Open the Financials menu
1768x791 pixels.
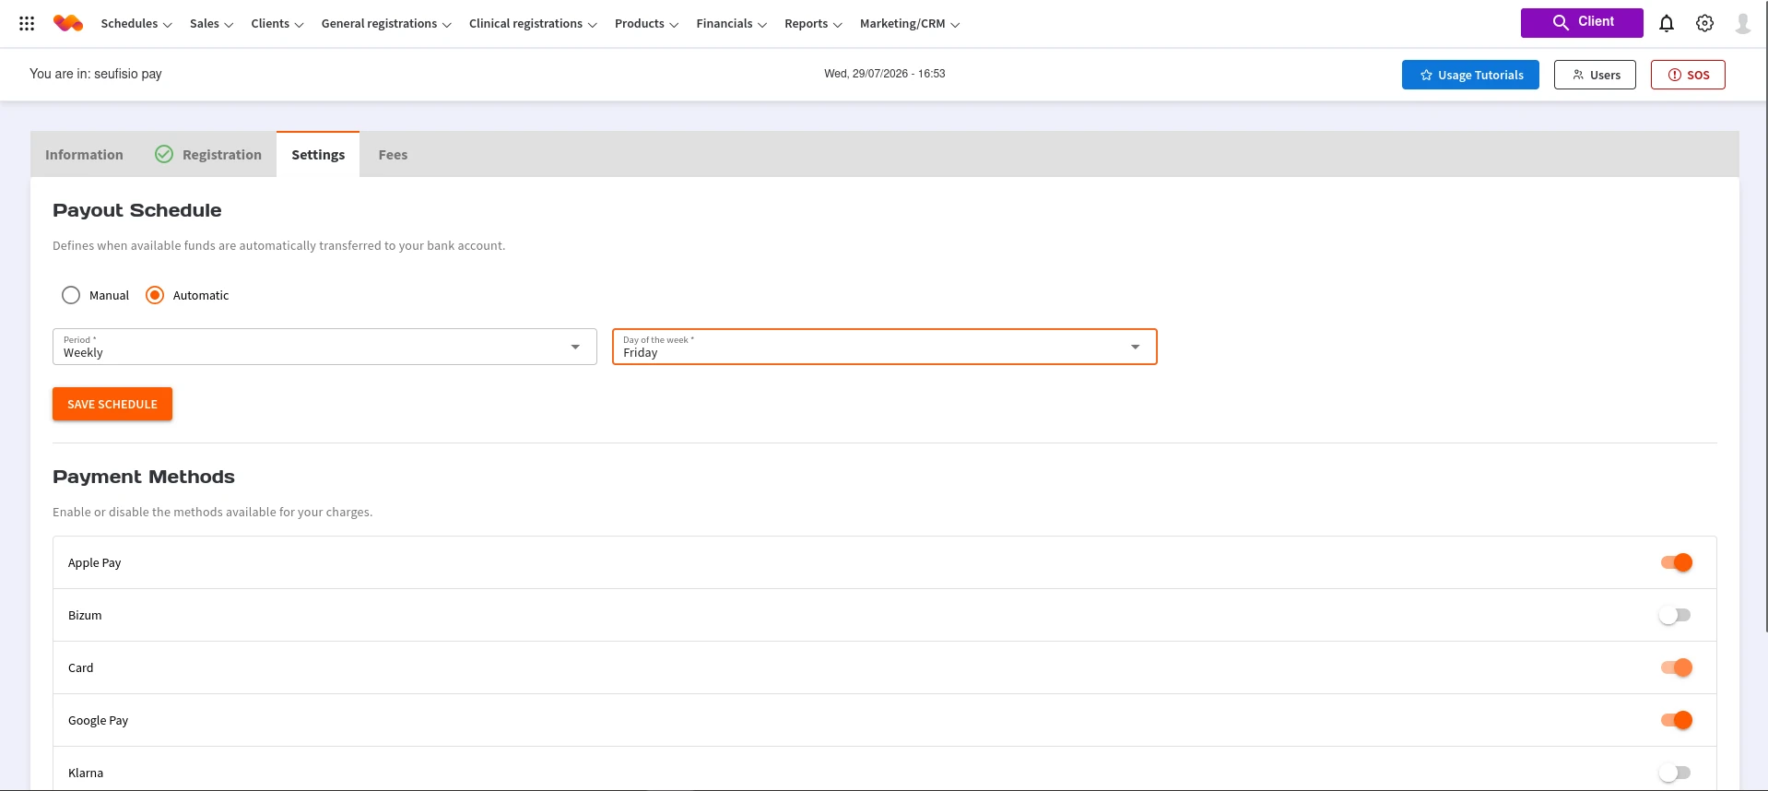pyautogui.click(x=732, y=24)
